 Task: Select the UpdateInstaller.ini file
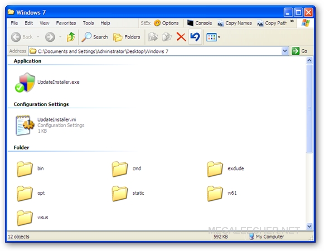(50, 126)
